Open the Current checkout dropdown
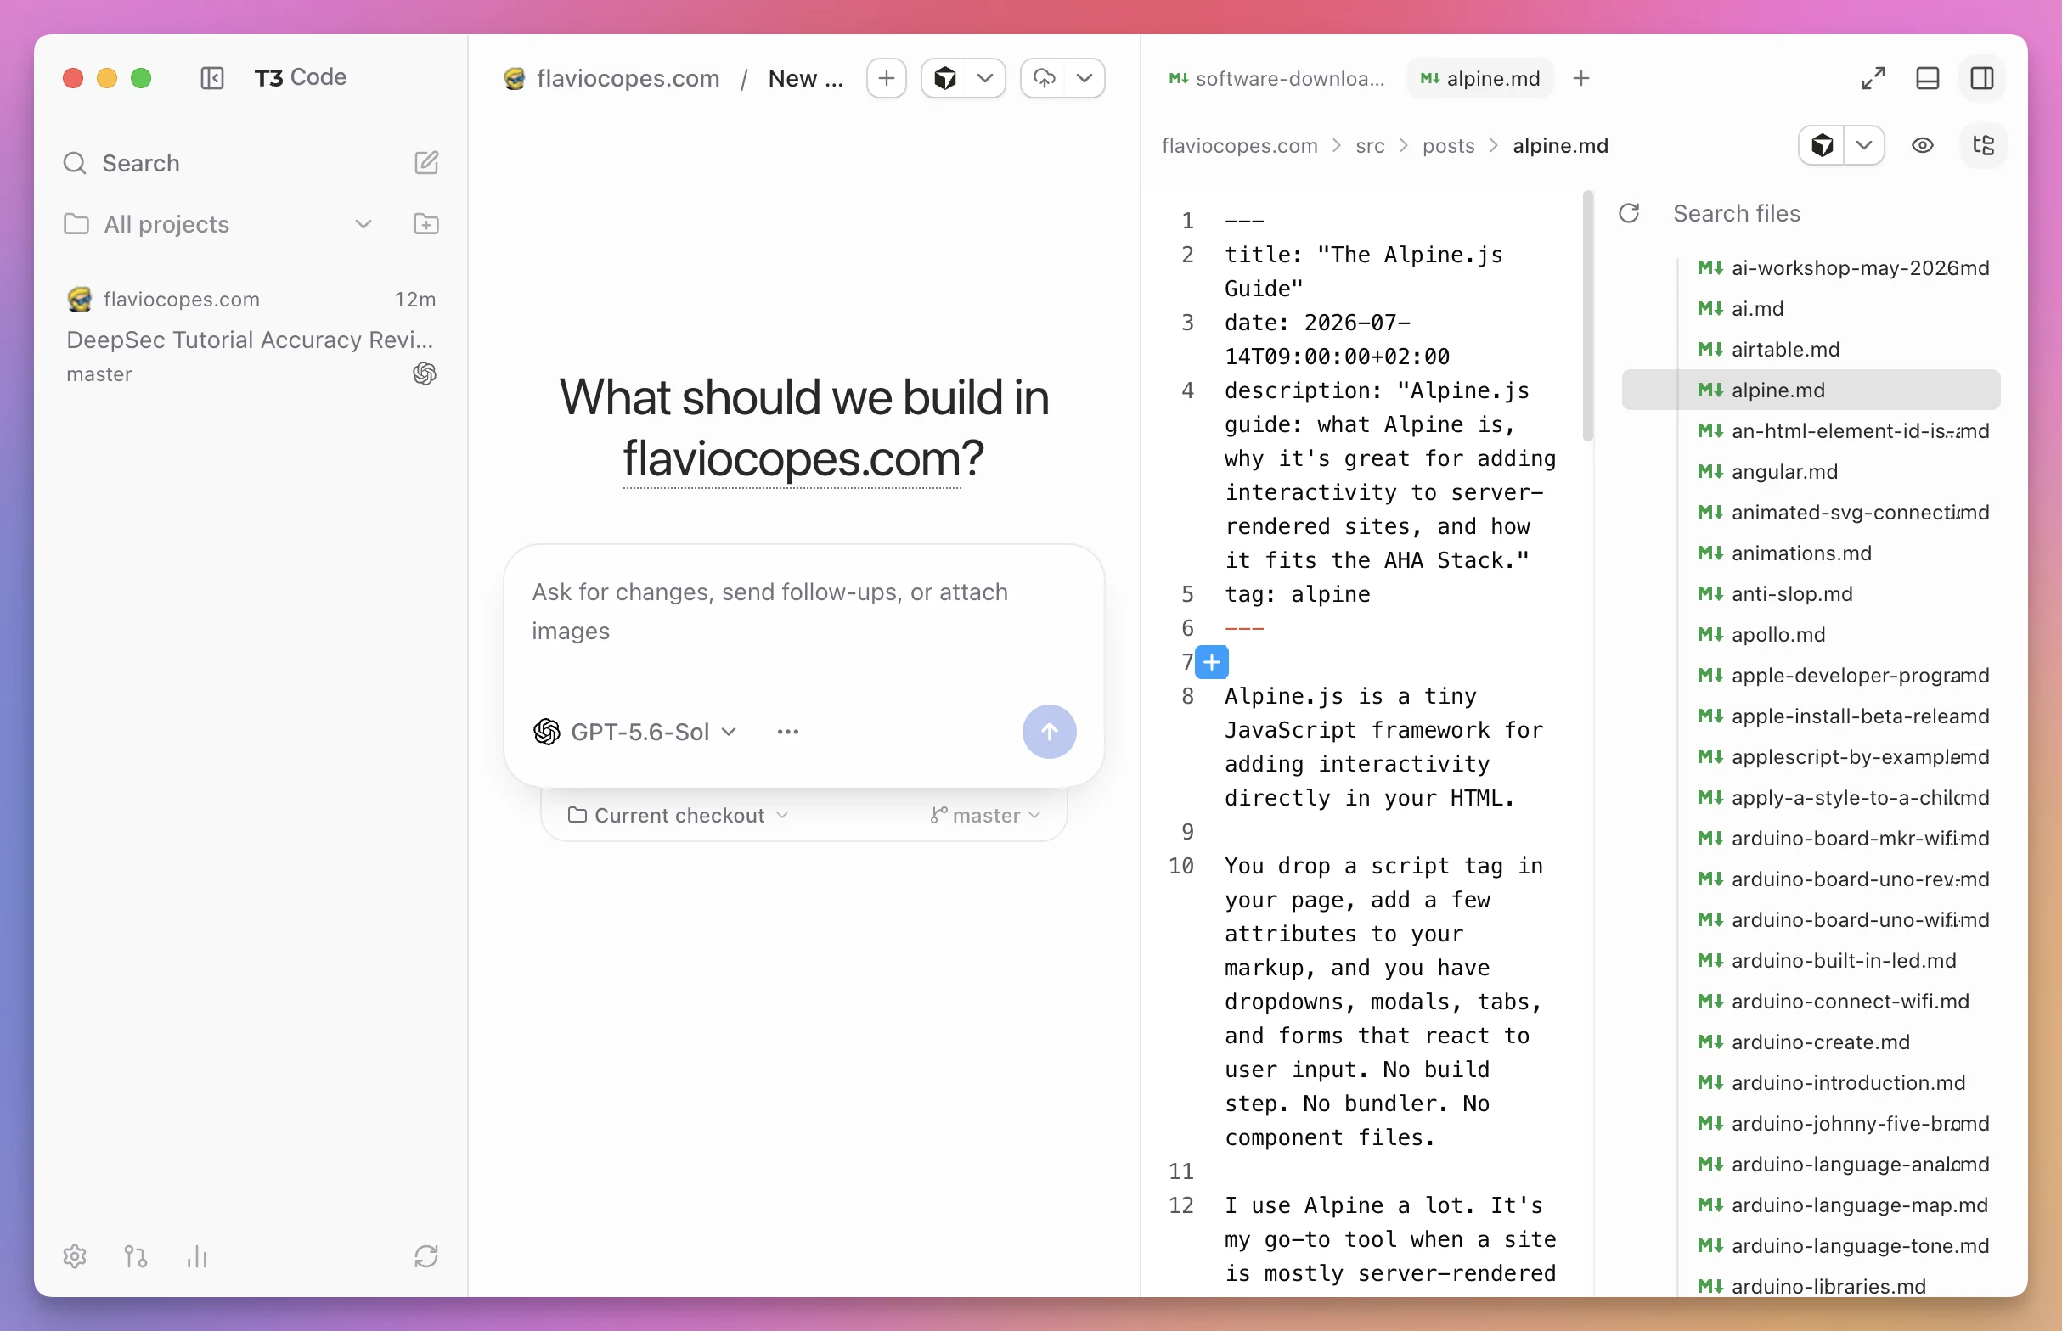 click(678, 815)
